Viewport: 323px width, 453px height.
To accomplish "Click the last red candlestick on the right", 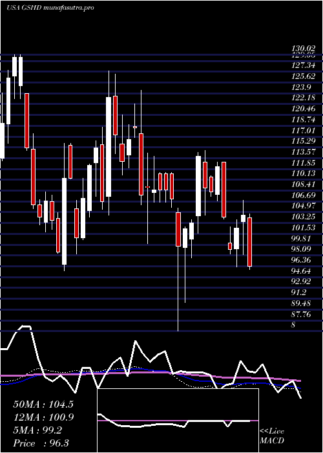I will 249,242.
